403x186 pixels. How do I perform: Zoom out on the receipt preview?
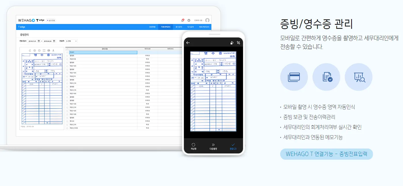point(39,50)
